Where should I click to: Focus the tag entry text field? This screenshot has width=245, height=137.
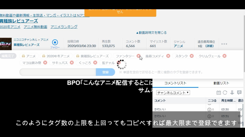[x=58, y=72]
